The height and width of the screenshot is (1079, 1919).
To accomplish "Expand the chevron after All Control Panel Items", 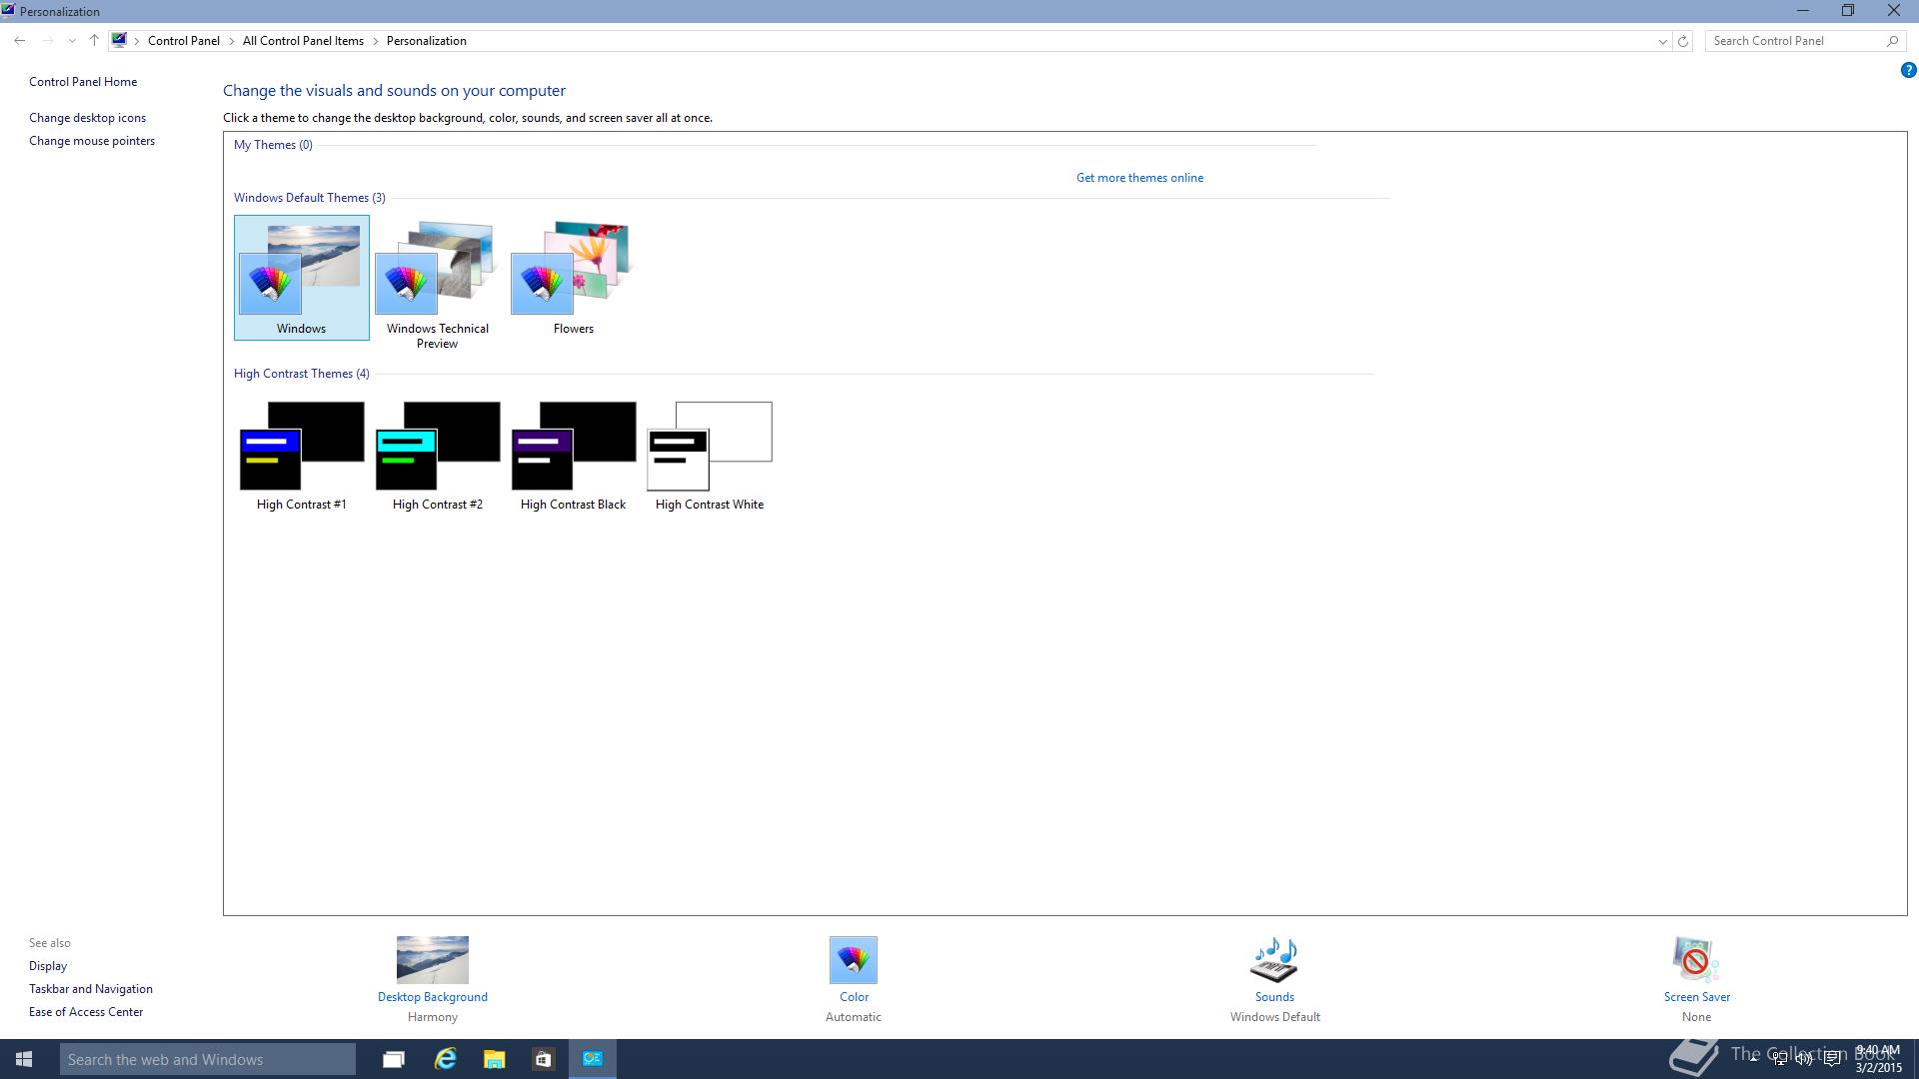I will 376,41.
